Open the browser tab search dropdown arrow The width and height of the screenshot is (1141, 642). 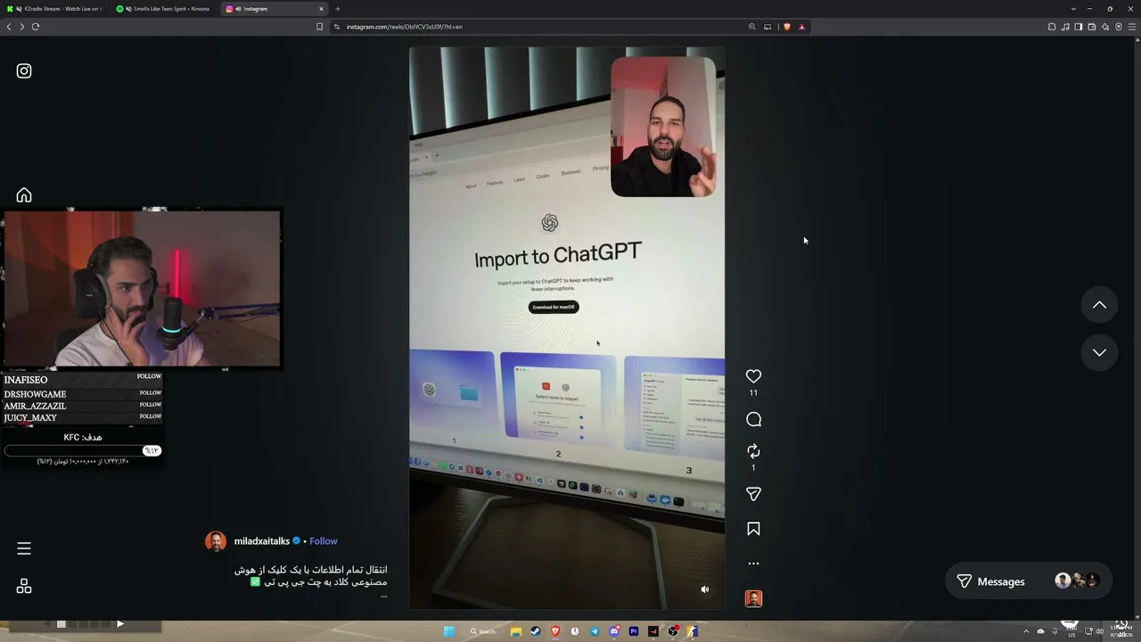point(1073,9)
